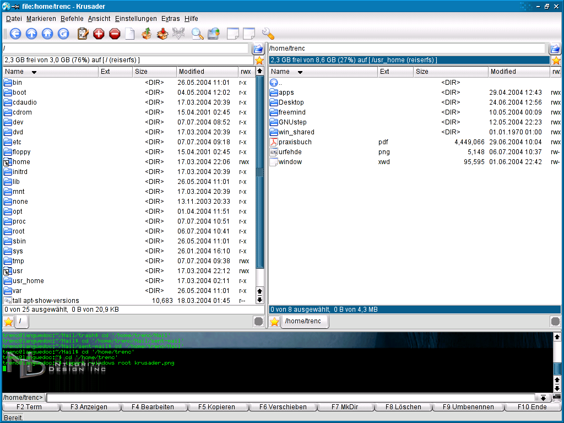Click the right panel path field showing /home/trenc
Screen dimensions: 564x423
pos(407,48)
